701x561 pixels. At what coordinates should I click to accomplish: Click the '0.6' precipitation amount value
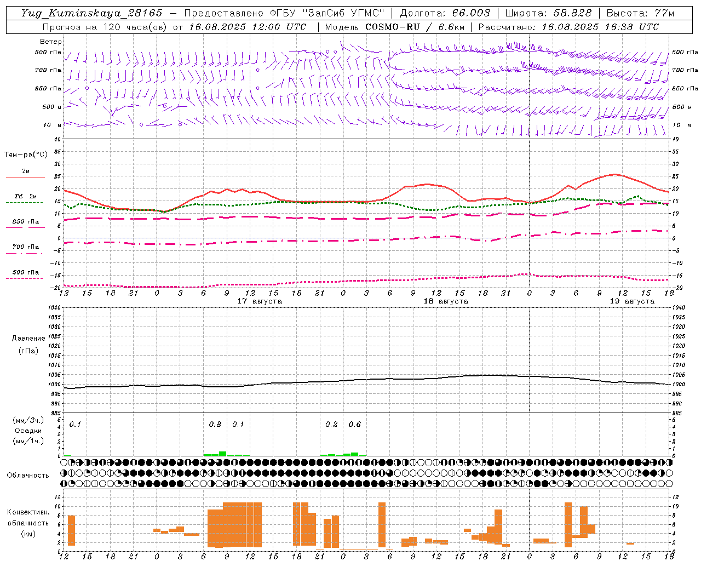355,425
